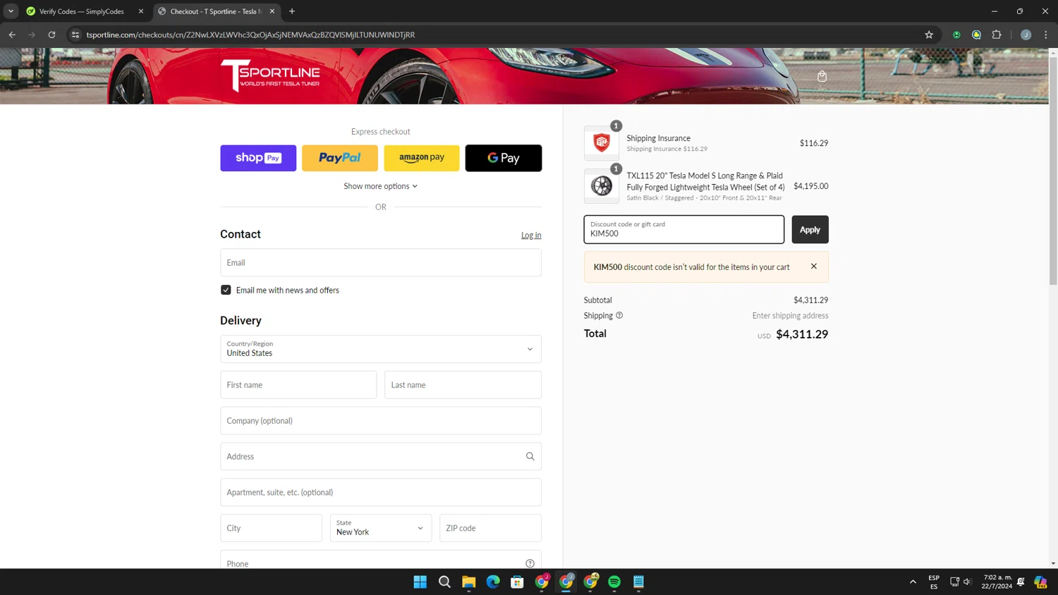Click the Discount code or gift card field
The image size is (1058, 595).
tap(683, 229)
